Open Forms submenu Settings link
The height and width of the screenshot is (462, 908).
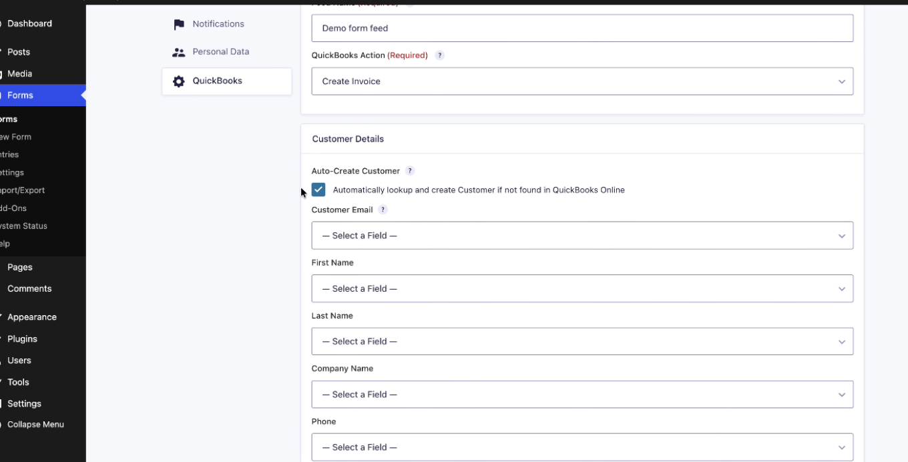[x=12, y=173]
